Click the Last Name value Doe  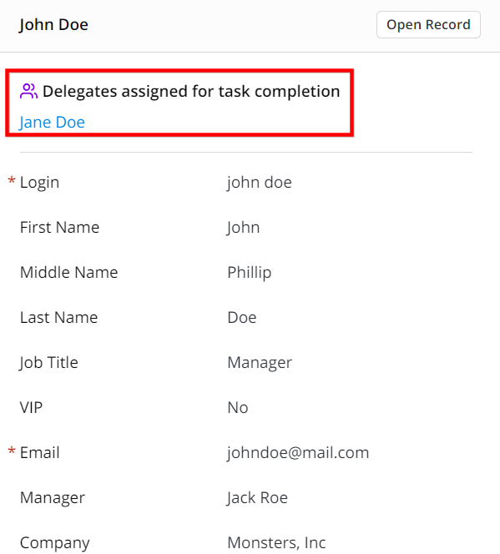click(x=242, y=318)
